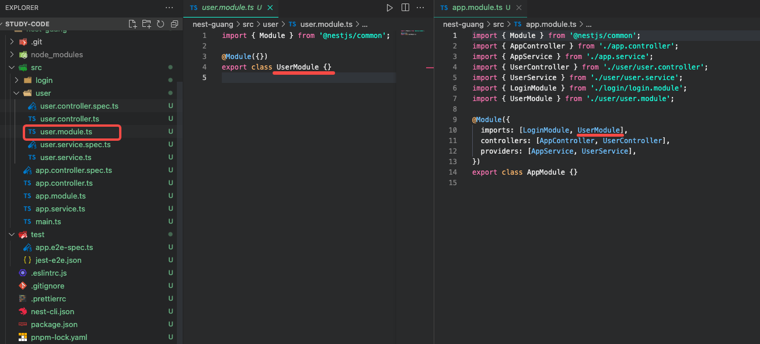Open user.controller.ts from the file tree
The width and height of the screenshot is (760, 344).
click(91, 119)
